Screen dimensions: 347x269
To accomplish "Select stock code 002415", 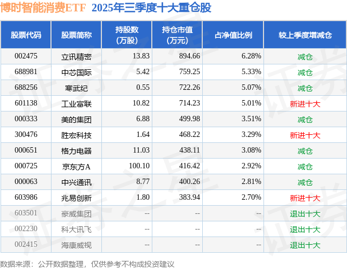I will [26, 244].
